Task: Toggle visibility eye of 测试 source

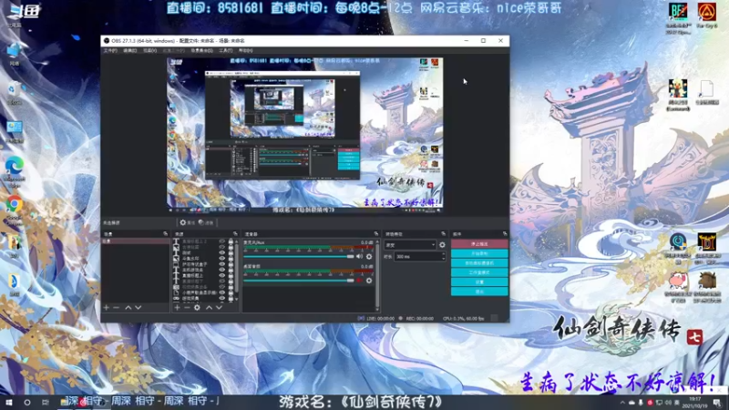Action: coord(221,253)
